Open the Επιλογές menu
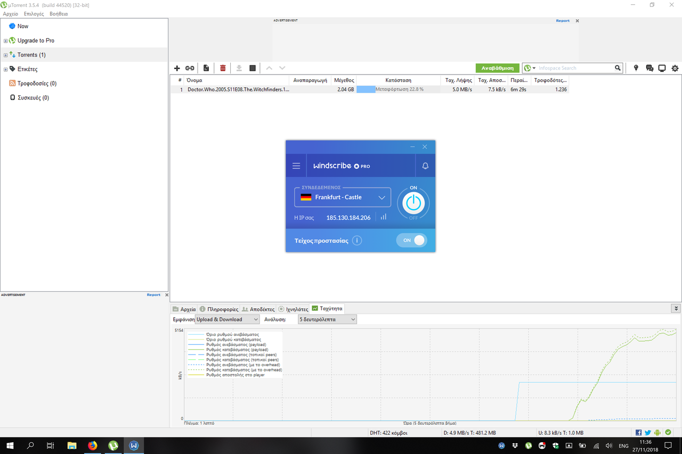The image size is (682, 454). [34, 14]
